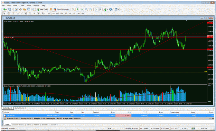Open the View menu
216x131 pixels.
[x=9, y=6]
